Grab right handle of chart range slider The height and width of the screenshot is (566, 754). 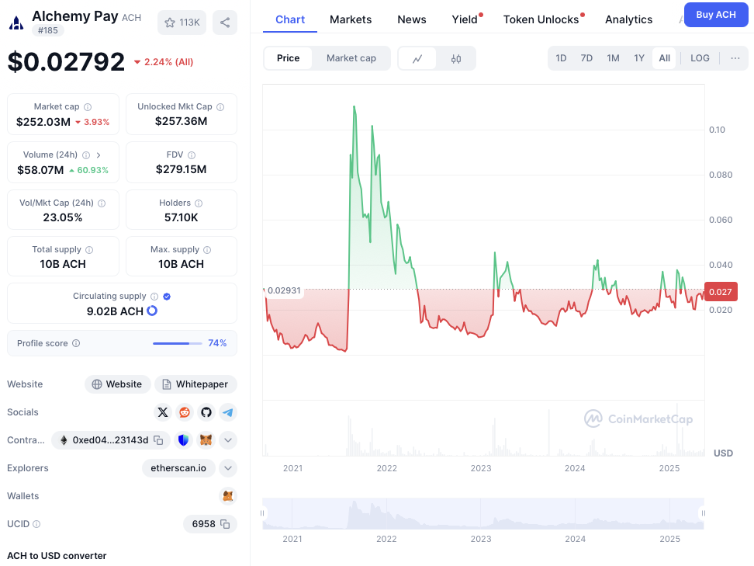[x=704, y=513]
